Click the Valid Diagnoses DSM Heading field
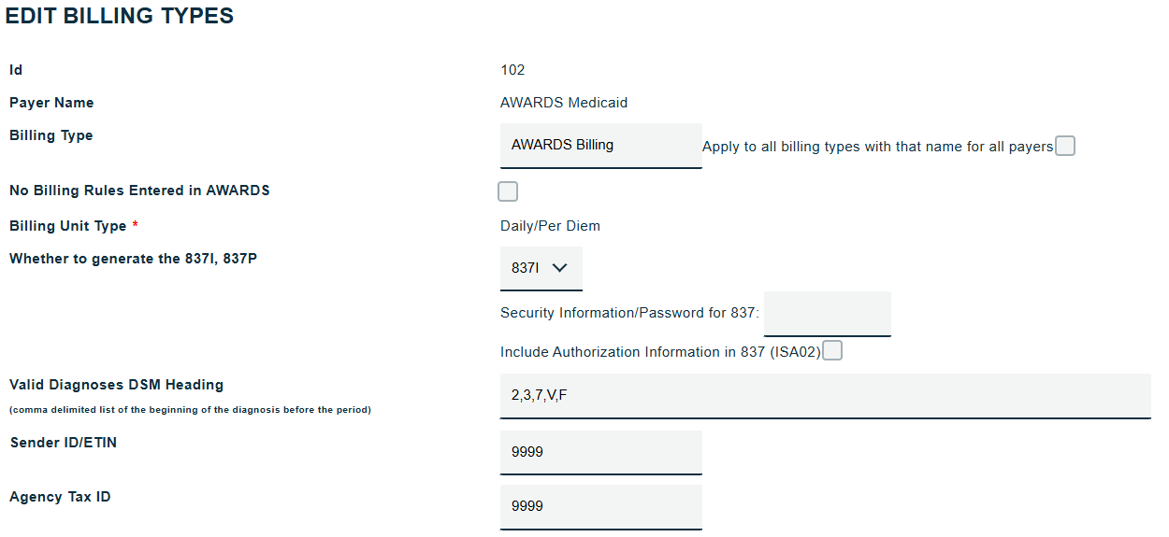The width and height of the screenshot is (1169, 537). pos(826,396)
